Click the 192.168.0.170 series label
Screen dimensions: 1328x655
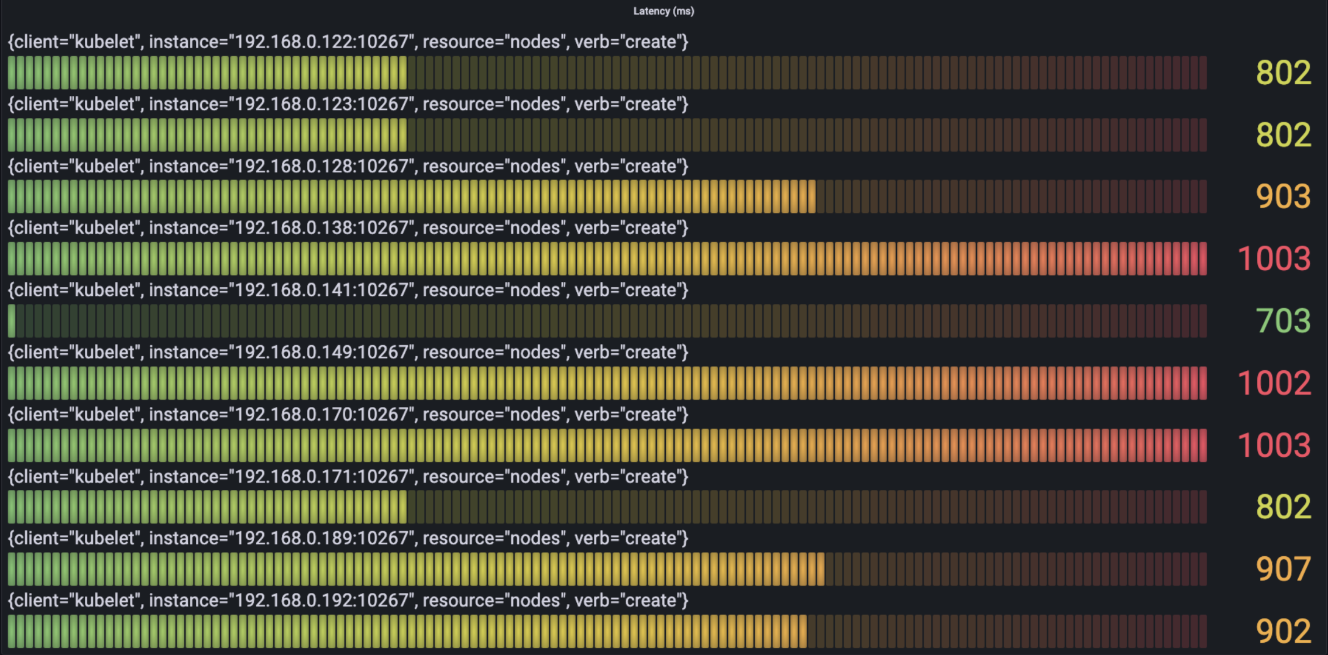click(348, 415)
